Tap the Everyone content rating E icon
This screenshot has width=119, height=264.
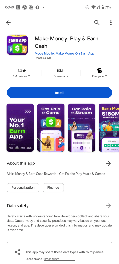pyautogui.click(x=100, y=71)
